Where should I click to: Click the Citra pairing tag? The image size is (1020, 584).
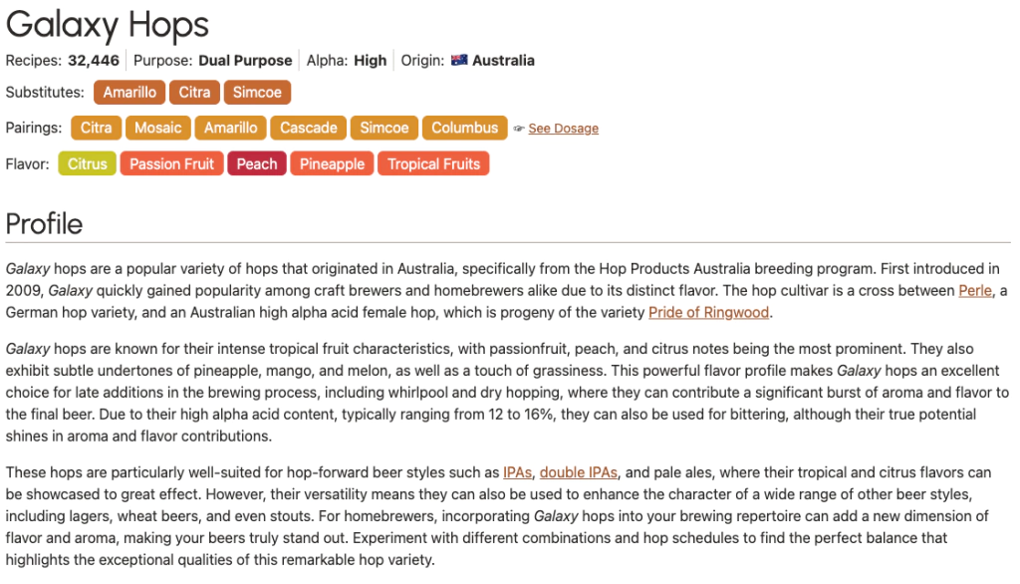click(x=96, y=128)
